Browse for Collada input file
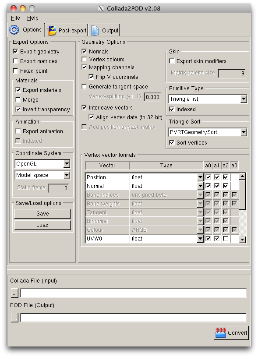This screenshot has width=258, height=357. click(14, 293)
